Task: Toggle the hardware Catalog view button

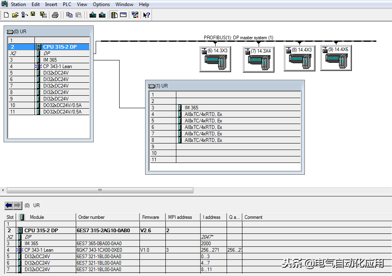Action: tap(114, 15)
